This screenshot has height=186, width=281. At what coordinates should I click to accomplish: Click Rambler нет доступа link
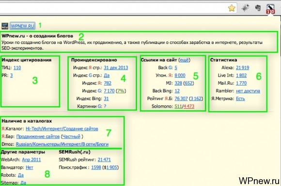[248, 91]
